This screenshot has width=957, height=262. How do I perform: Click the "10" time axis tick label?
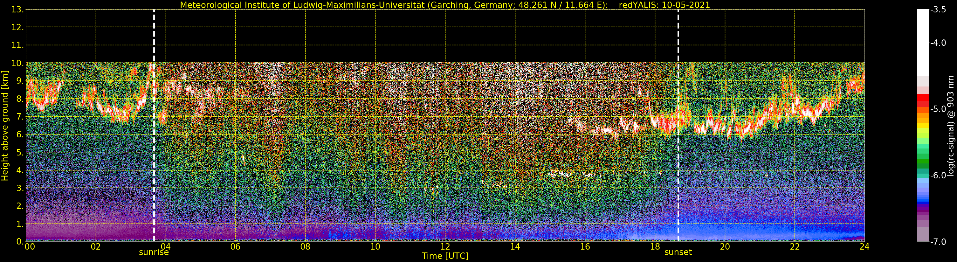[x=375, y=247]
